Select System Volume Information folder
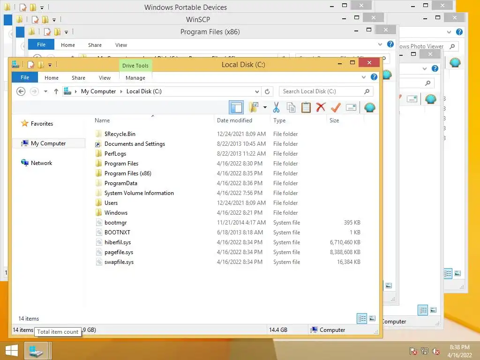Viewport: 480px width, 360px height. tap(139, 193)
